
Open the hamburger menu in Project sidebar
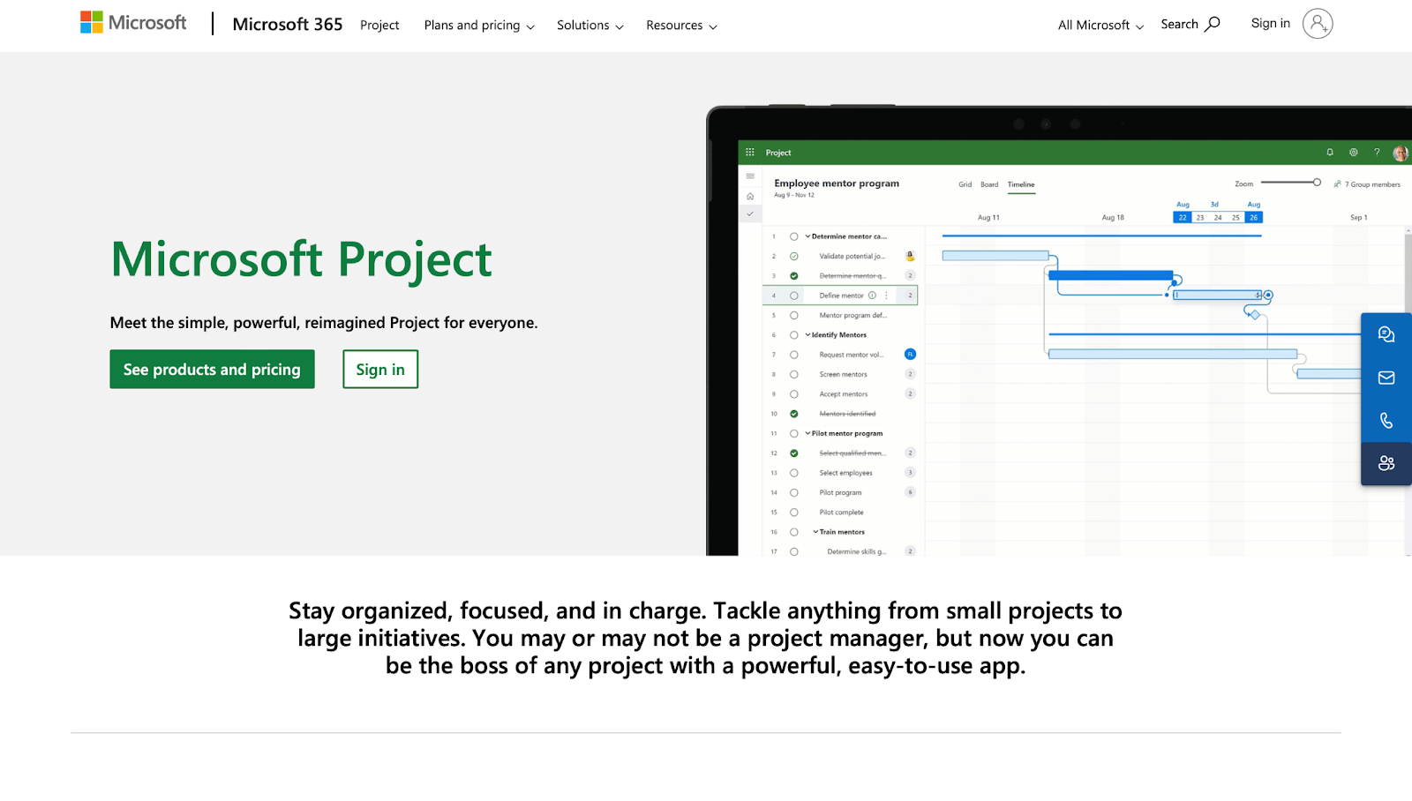[x=749, y=175]
